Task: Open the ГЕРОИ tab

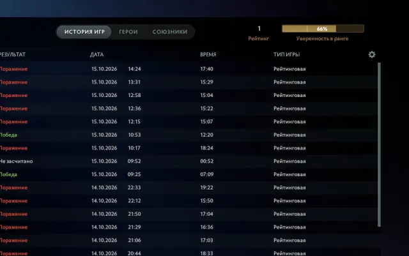Action: pos(128,32)
